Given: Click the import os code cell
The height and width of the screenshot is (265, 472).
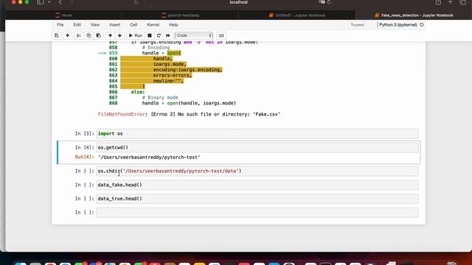Looking at the screenshot, I should 257,134.
